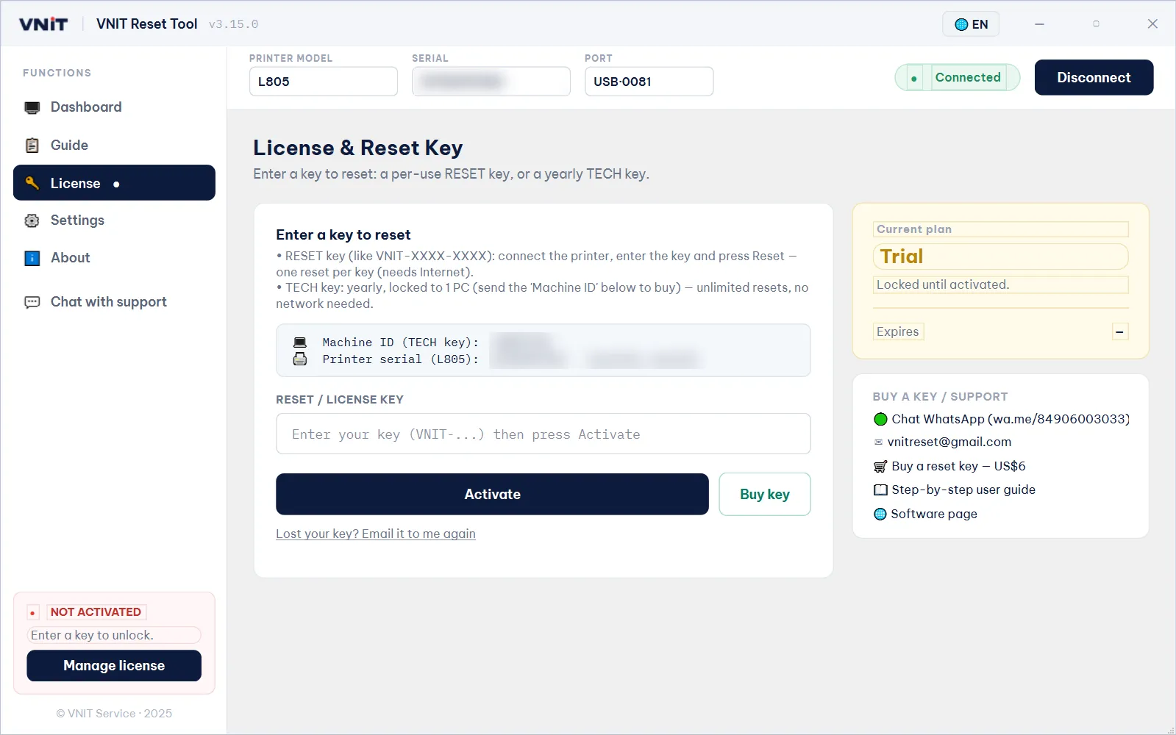Screen dimensions: 1176x735
Task: Focus the Reset / License key input field
Action: 544,434
